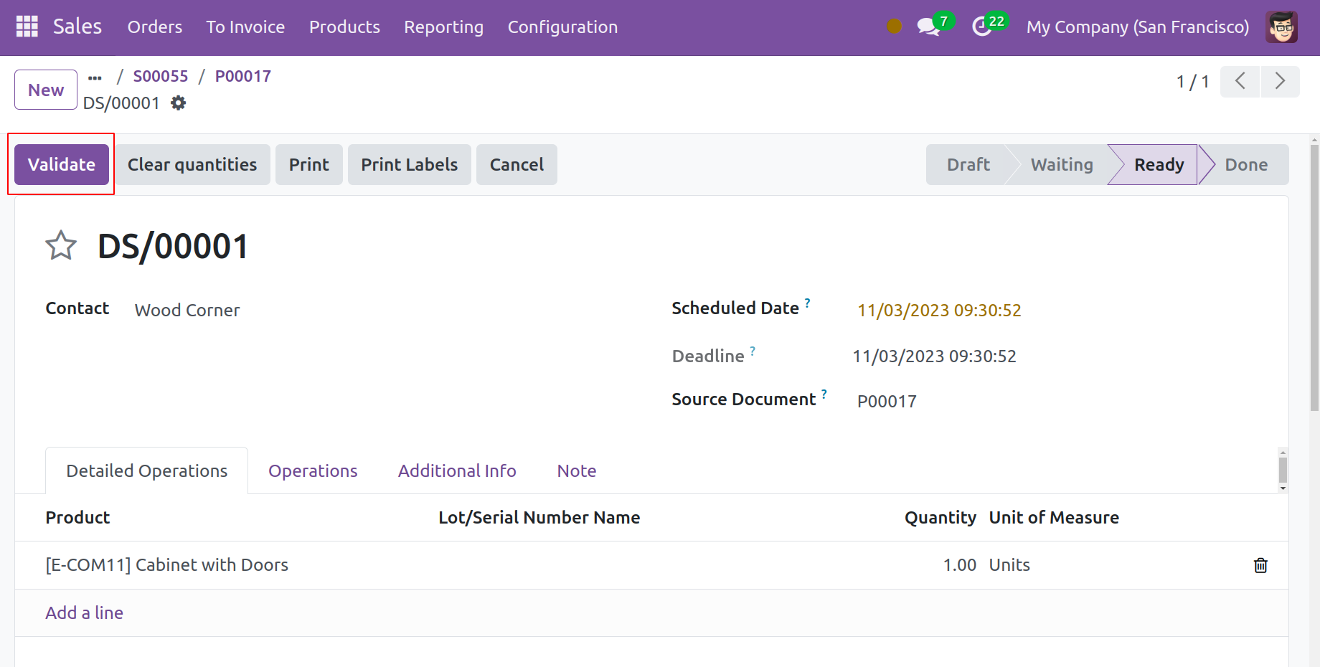This screenshot has width=1320, height=667.
Task: Open the Configuration menu
Action: click(562, 27)
